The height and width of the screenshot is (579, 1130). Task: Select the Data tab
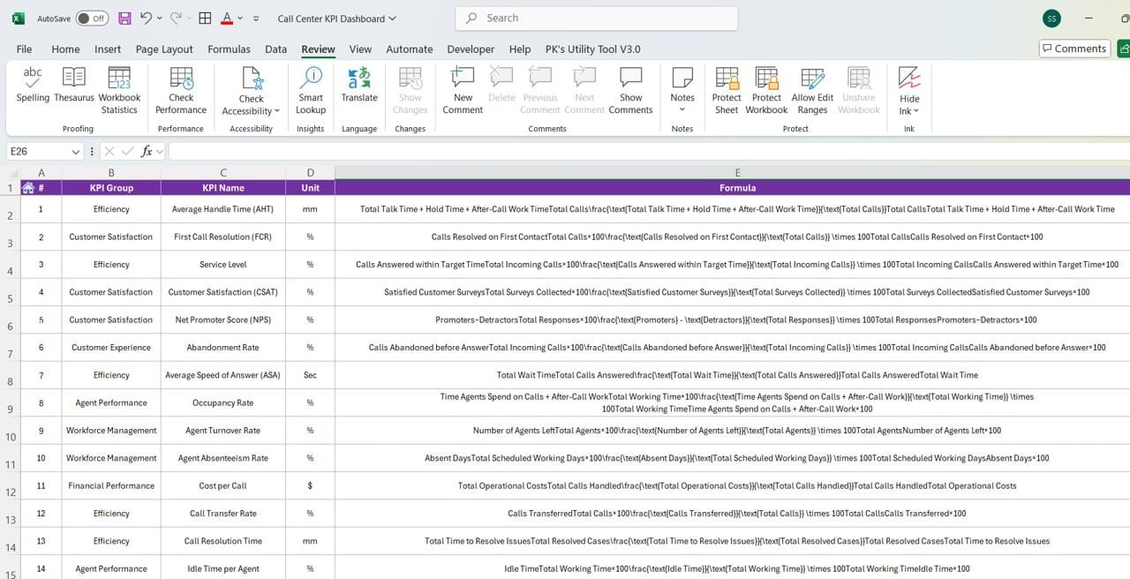[x=276, y=49]
